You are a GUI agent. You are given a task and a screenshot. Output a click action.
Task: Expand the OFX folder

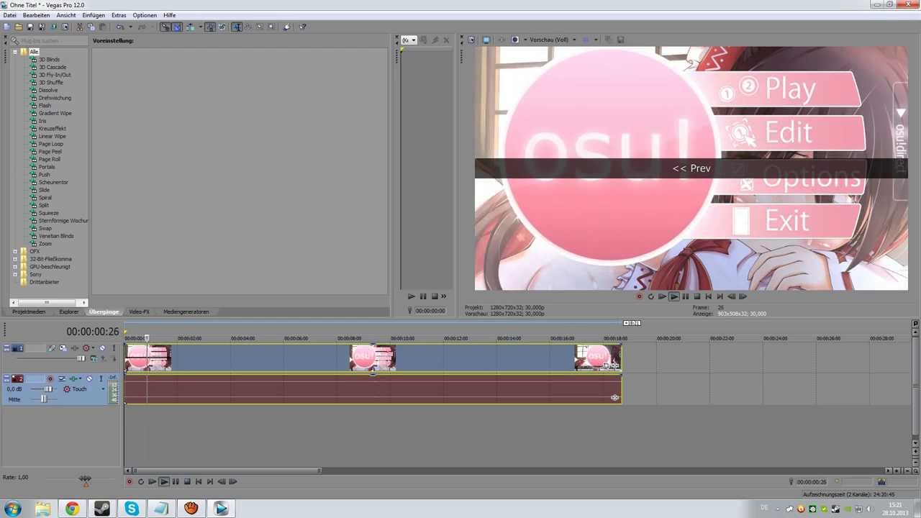(15, 251)
